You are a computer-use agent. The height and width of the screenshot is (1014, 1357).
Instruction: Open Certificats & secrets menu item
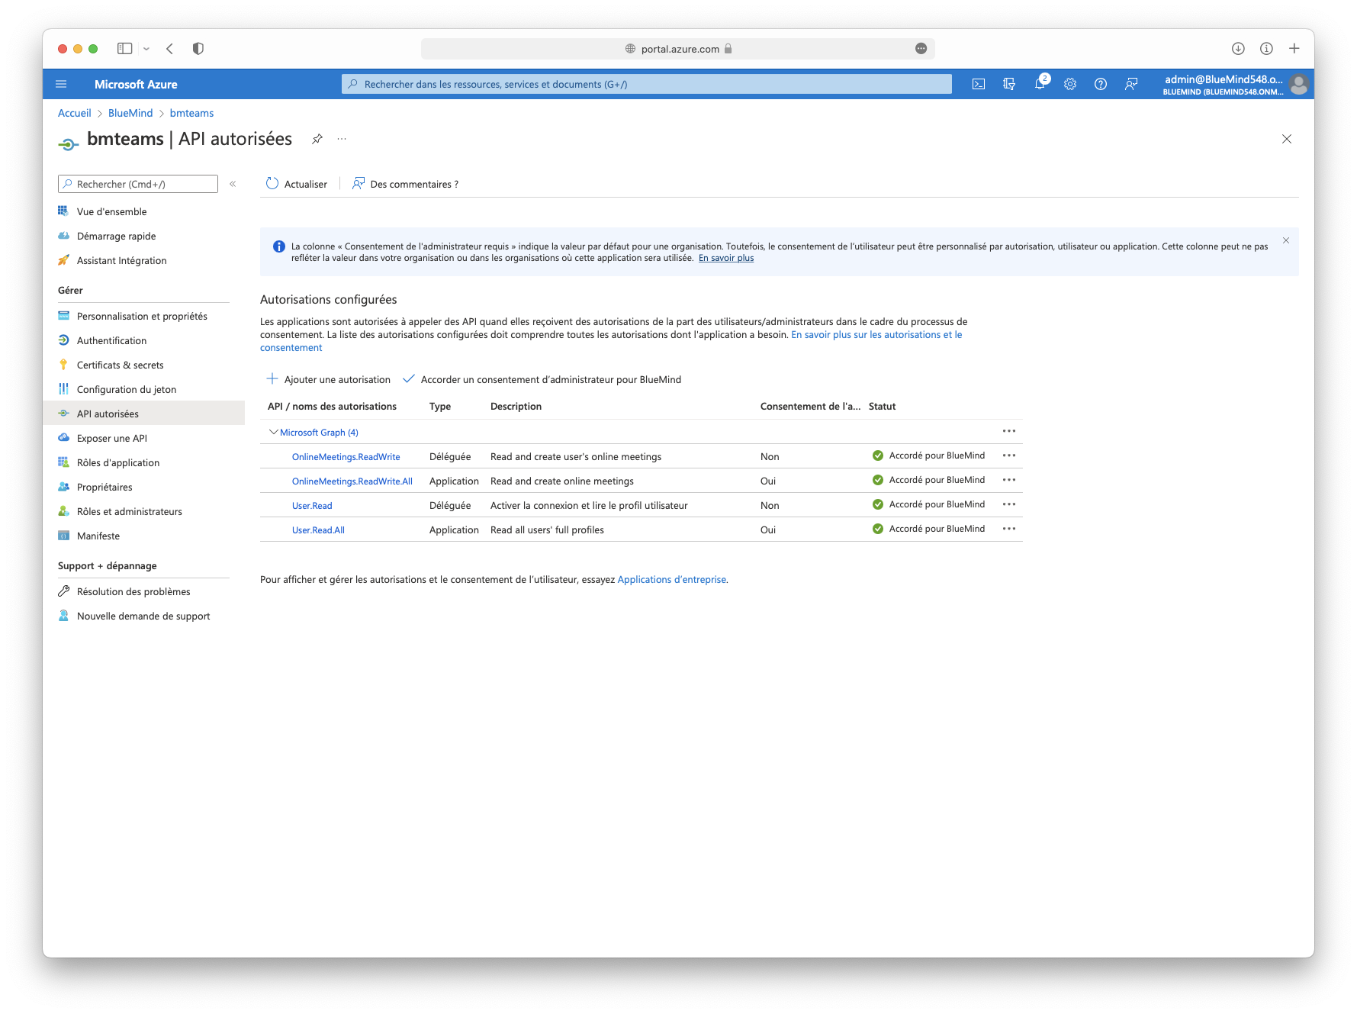pos(120,365)
